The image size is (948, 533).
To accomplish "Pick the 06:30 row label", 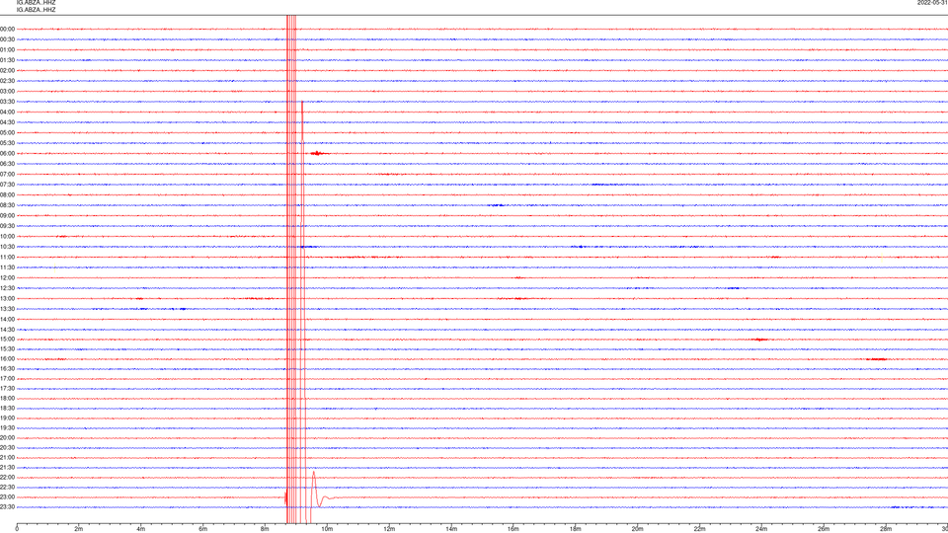I will coord(7,164).
